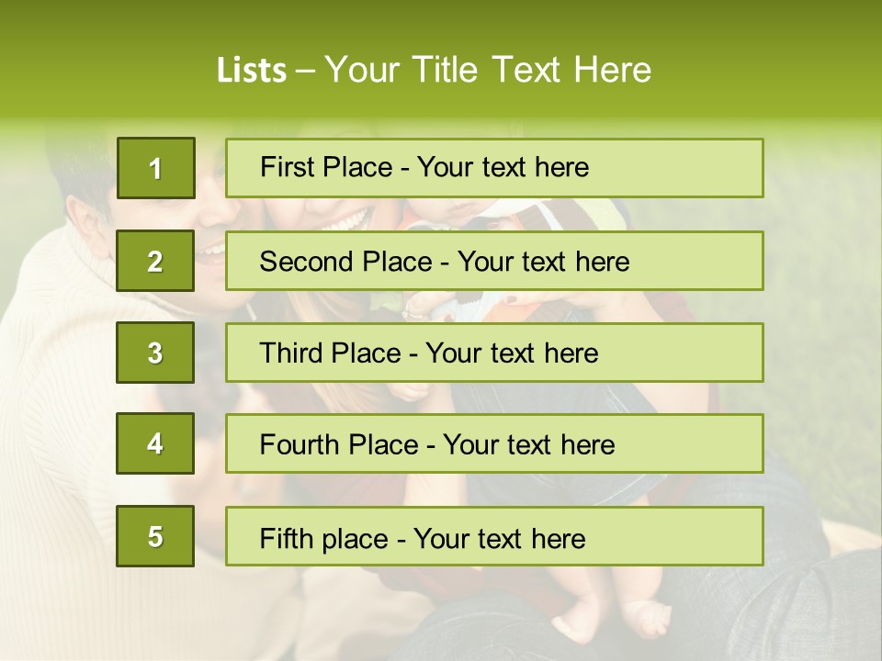
Task: Click the Second Place text bar
Action: pos(494,261)
